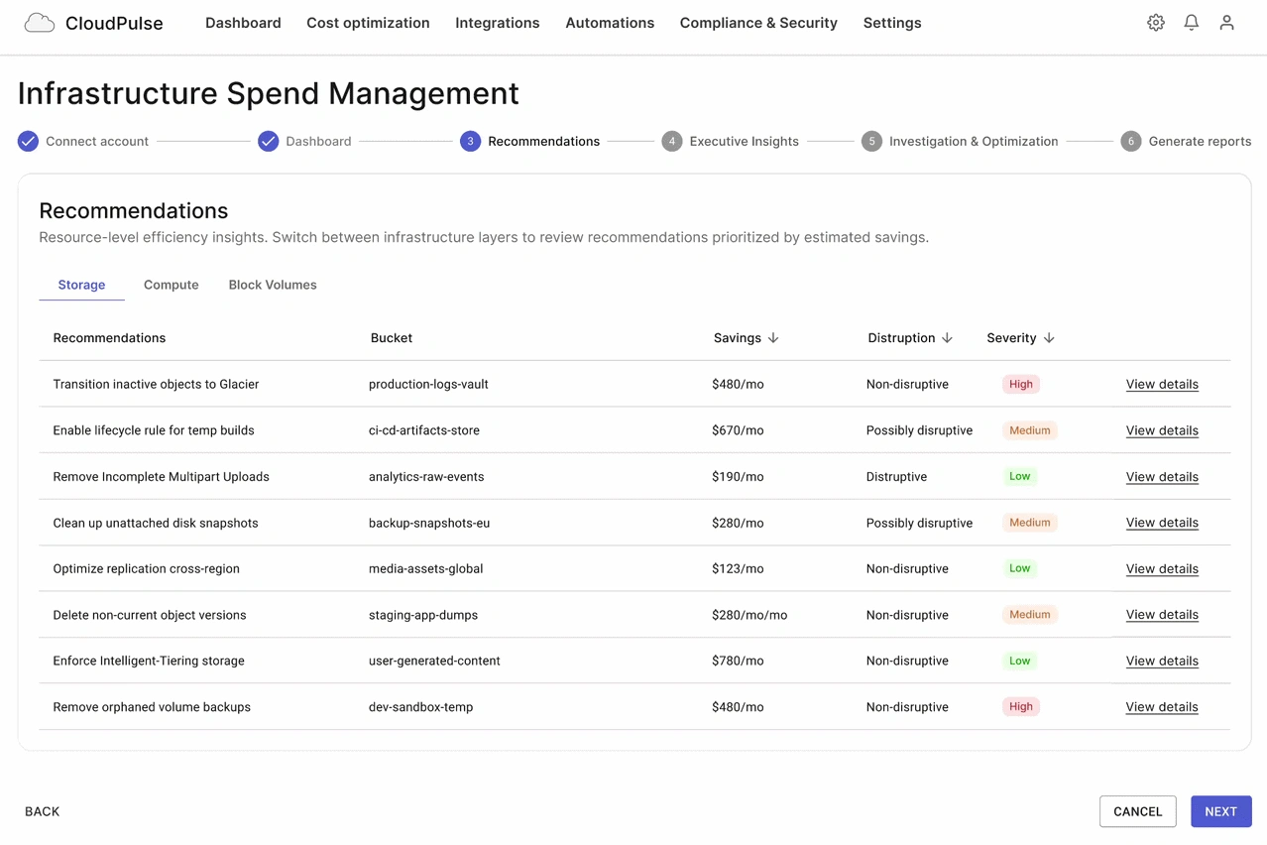Image resolution: width=1267 pixels, height=845 pixels.
Task: Click High badge for dev-sandbox-temp
Action: click(1021, 707)
